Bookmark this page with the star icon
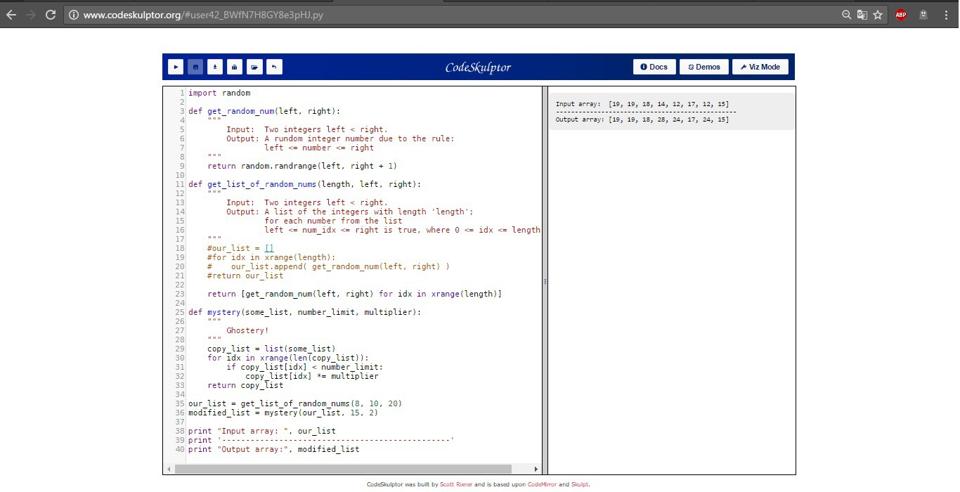 click(x=878, y=15)
